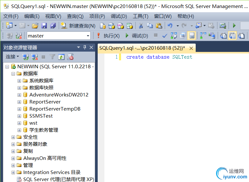Select the wst database
The height and width of the screenshot is (182, 249).
[x=33, y=123]
